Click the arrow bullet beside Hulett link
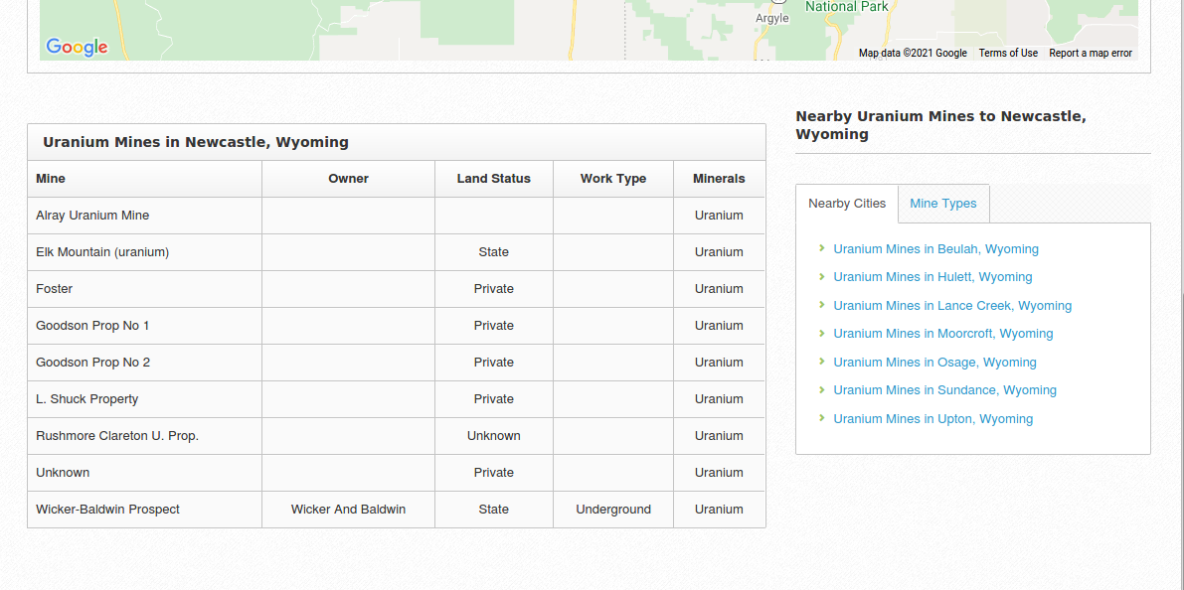The width and height of the screenshot is (1184, 590). pyautogui.click(x=821, y=276)
